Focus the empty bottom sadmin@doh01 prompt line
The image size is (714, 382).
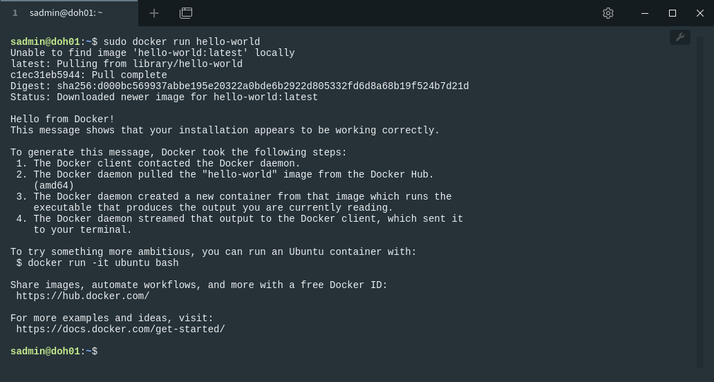[x=54, y=352]
